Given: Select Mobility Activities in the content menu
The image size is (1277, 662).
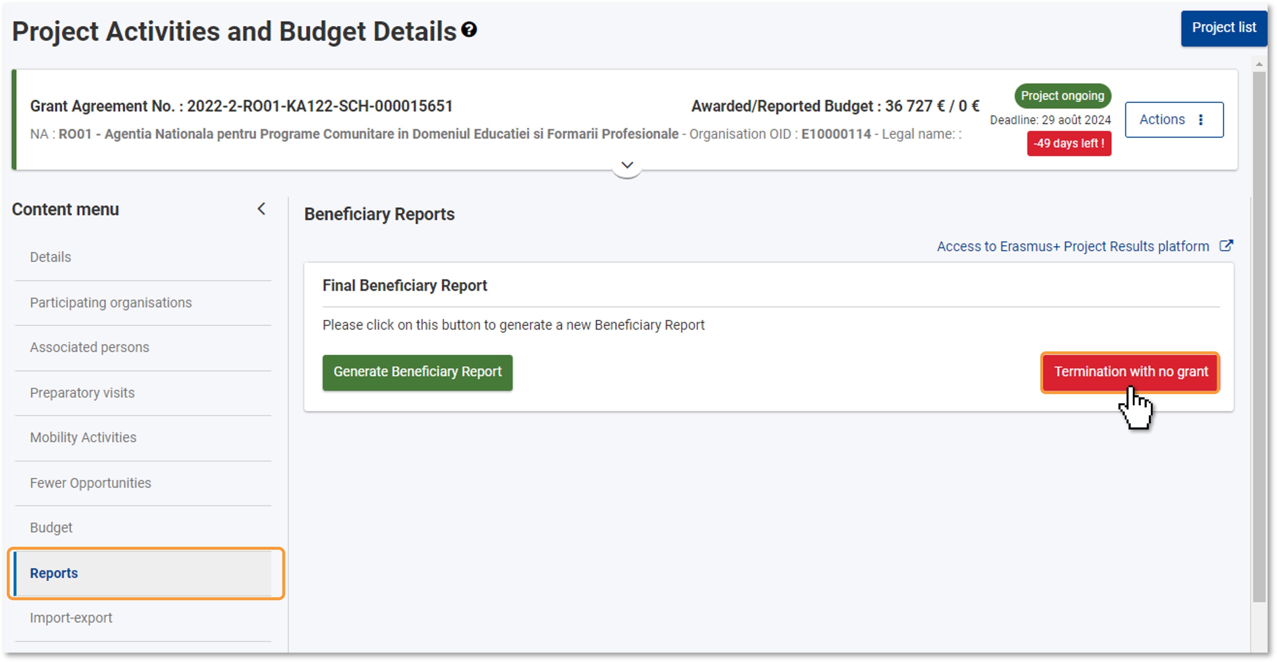Looking at the screenshot, I should [x=83, y=437].
